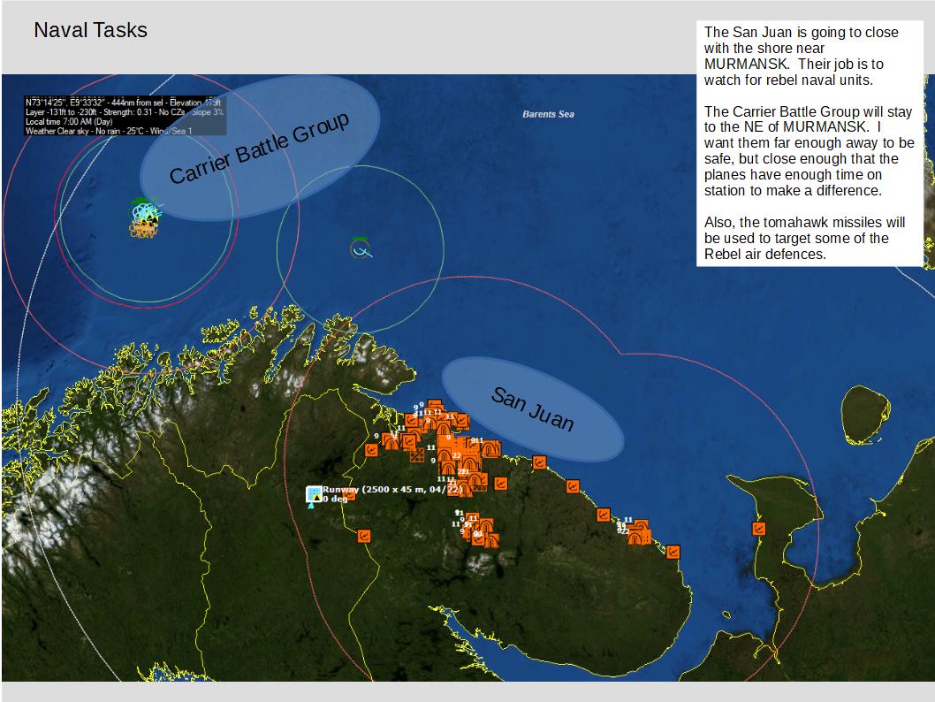
Task: Select orange bunker cluster on the eastern coast
Action: pos(637,532)
